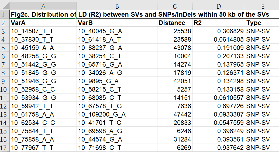Select cell 10_71698_C_T
The width and height of the screenshot is (279, 152).
(117, 147)
